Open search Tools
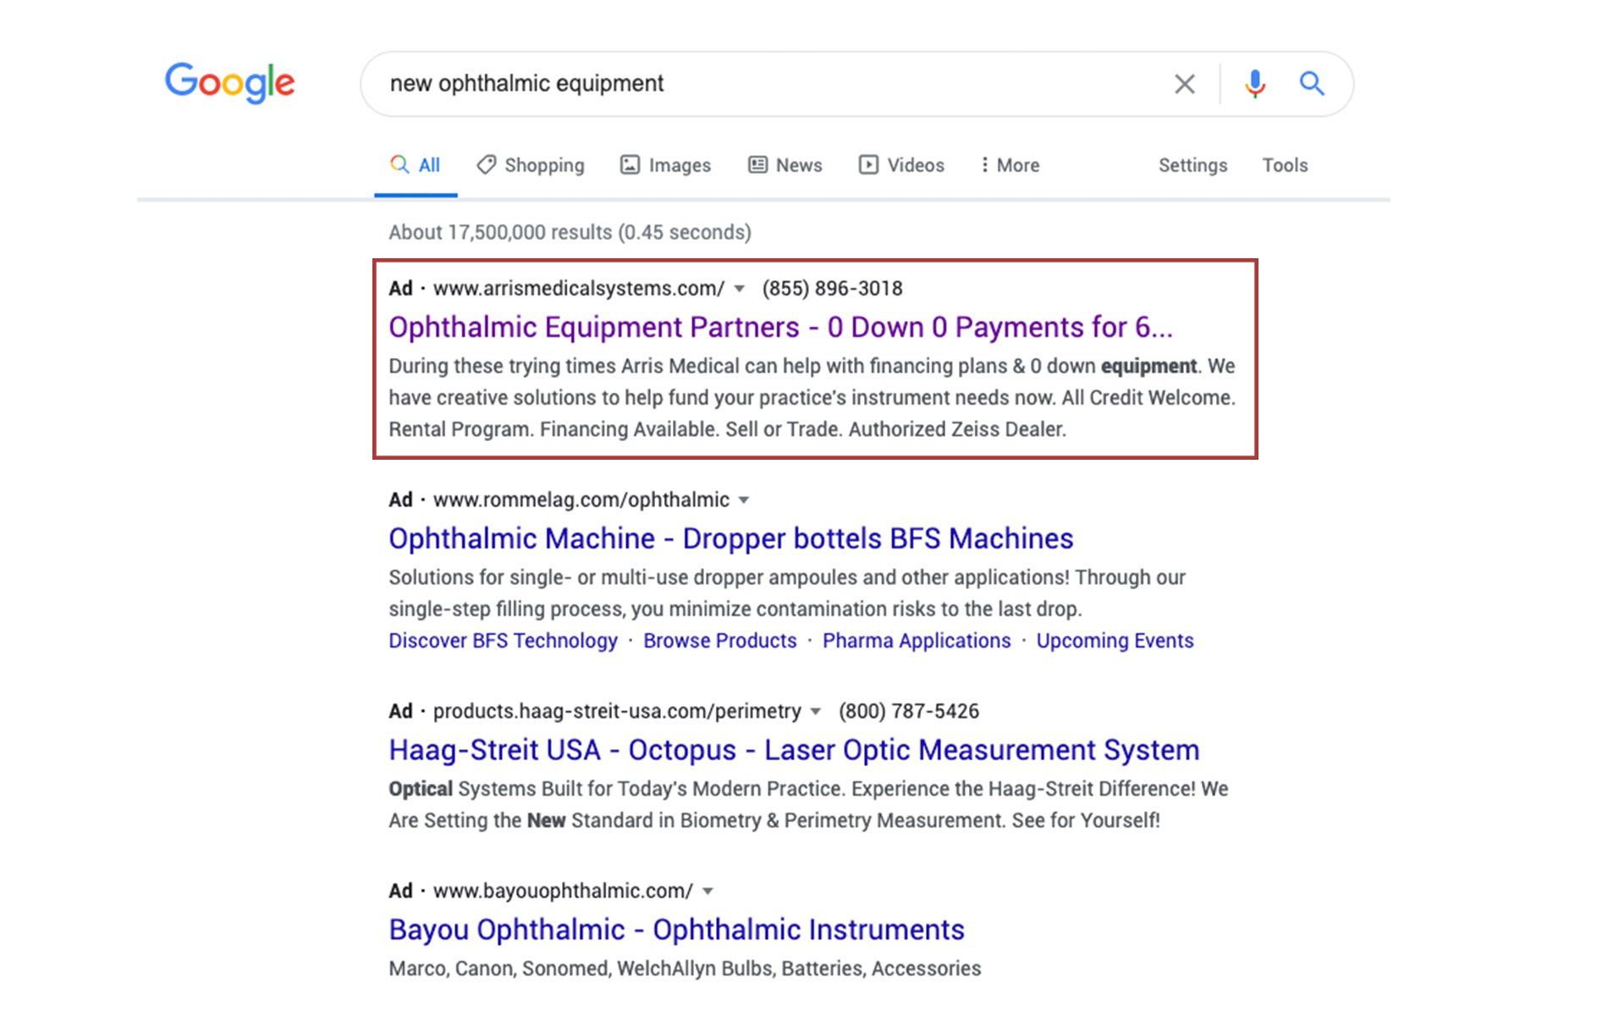This screenshot has width=1608, height=1016. point(1285,165)
